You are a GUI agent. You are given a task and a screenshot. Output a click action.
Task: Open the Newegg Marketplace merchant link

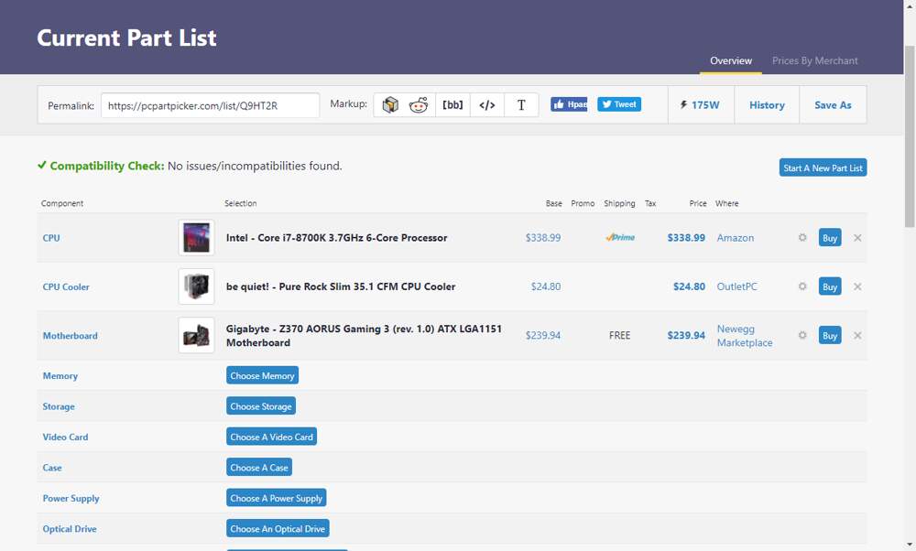[x=744, y=336]
